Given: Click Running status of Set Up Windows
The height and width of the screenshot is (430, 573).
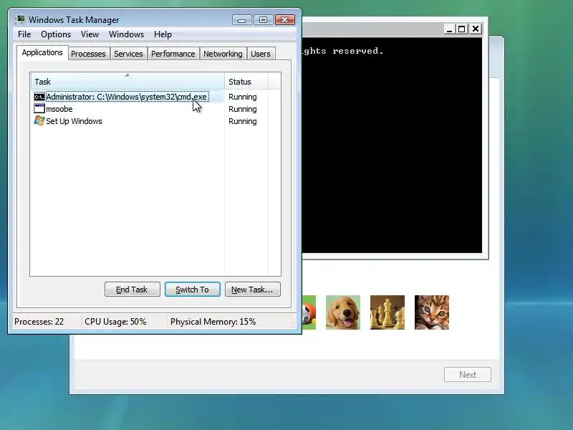Looking at the screenshot, I should tap(243, 121).
